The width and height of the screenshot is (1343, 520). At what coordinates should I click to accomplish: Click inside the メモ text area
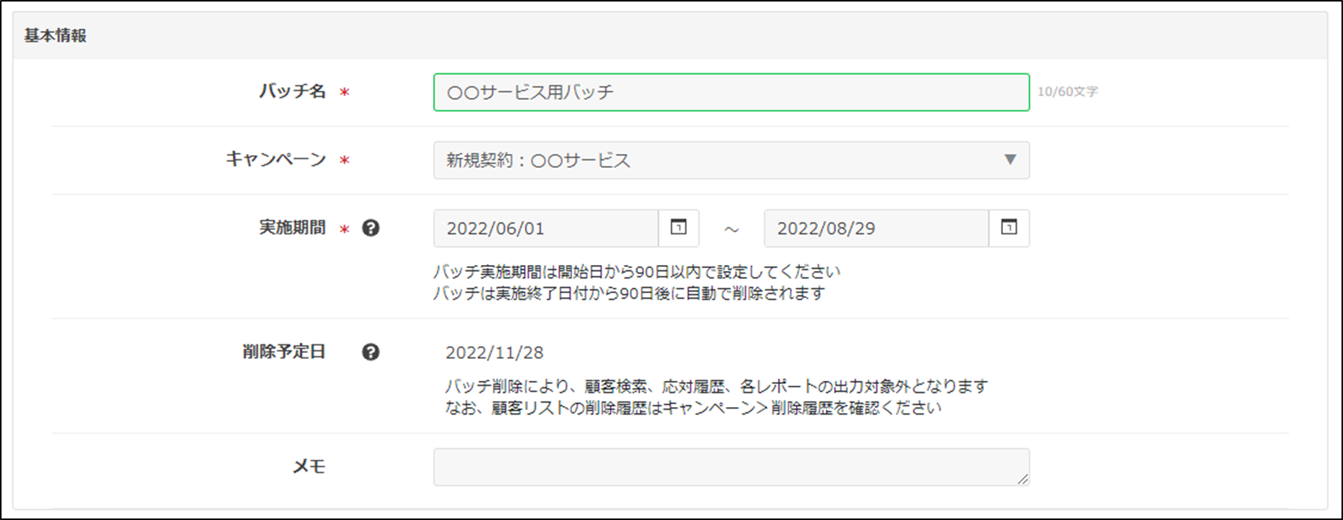[730, 467]
